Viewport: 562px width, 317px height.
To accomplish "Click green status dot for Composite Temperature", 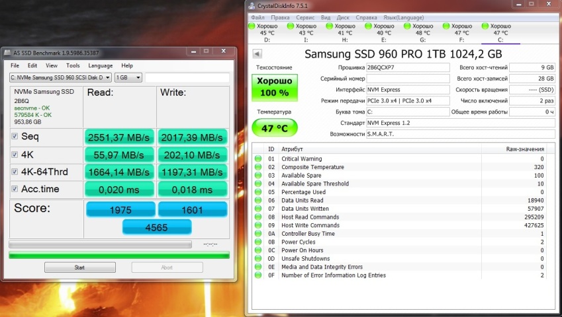I will click(x=258, y=167).
